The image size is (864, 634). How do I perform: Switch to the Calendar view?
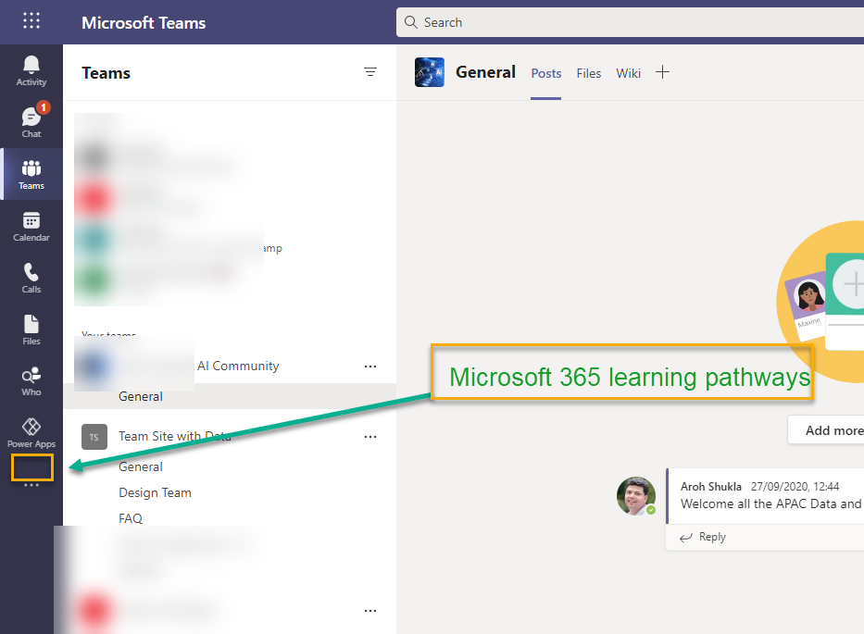point(31,224)
